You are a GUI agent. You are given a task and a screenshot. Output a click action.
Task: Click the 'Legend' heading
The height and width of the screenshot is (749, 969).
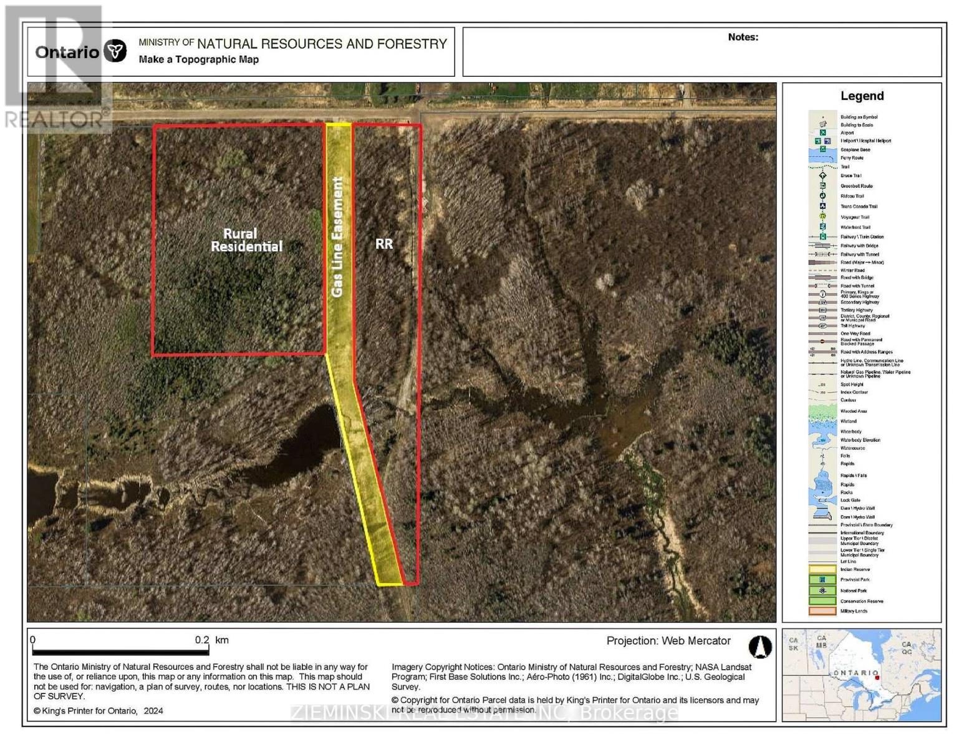pos(862,95)
